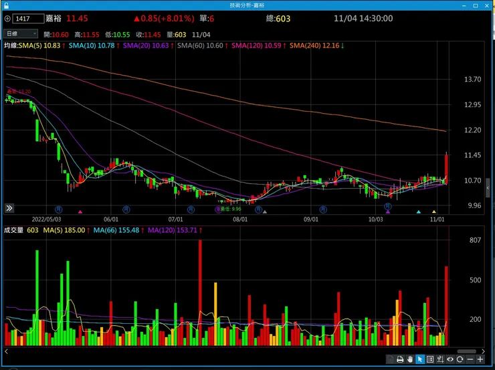Click the 月 marker near 10/03
495x370 pixels.
click(388, 206)
